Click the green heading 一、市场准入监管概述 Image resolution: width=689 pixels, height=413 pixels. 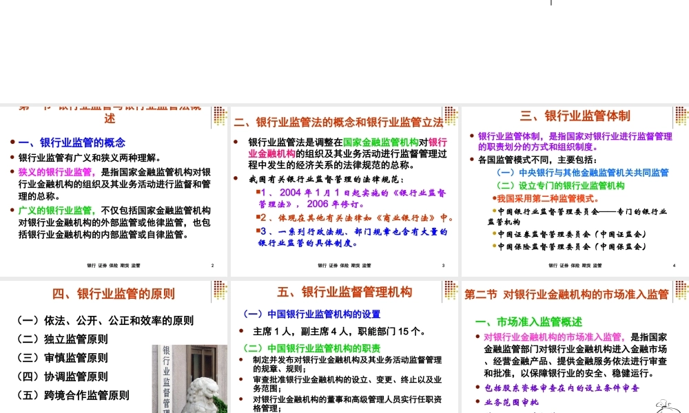[528, 321]
